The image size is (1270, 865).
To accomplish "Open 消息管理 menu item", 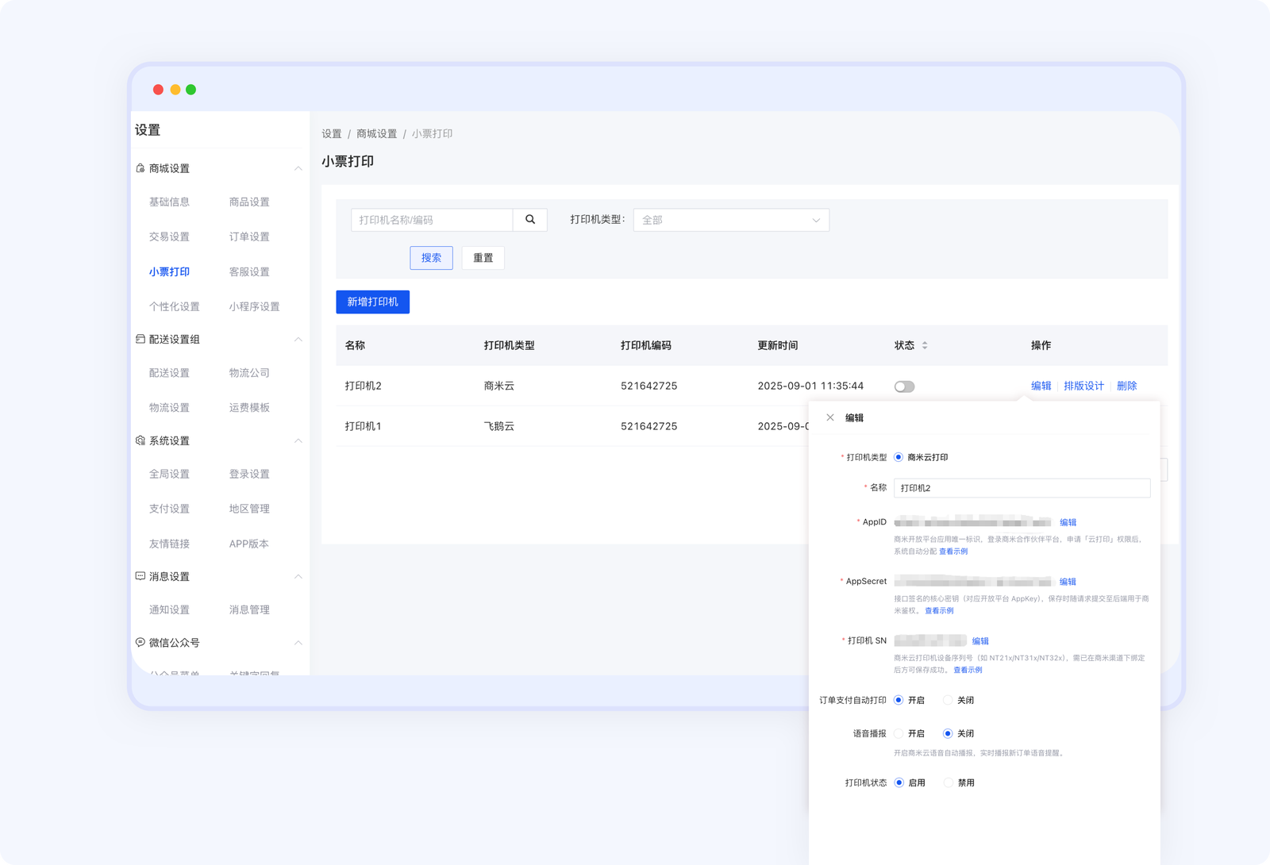I will (249, 609).
